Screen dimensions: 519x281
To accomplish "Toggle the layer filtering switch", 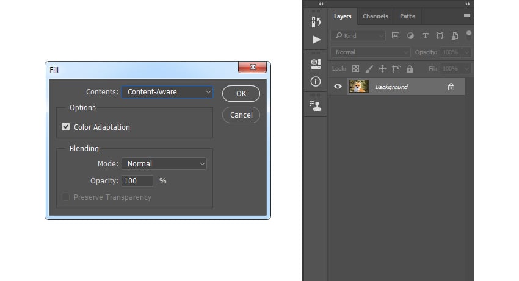I will (x=469, y=35).
